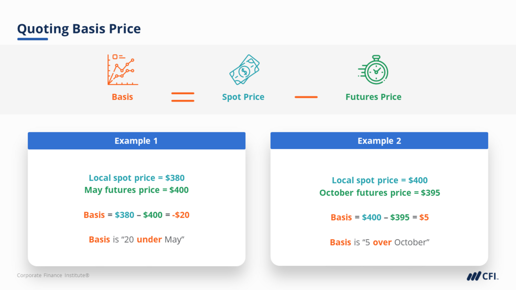The width and height of the screenshot is (516, 290).
Task: Click the Futures Price stopwatch icon
Action: 373,69
